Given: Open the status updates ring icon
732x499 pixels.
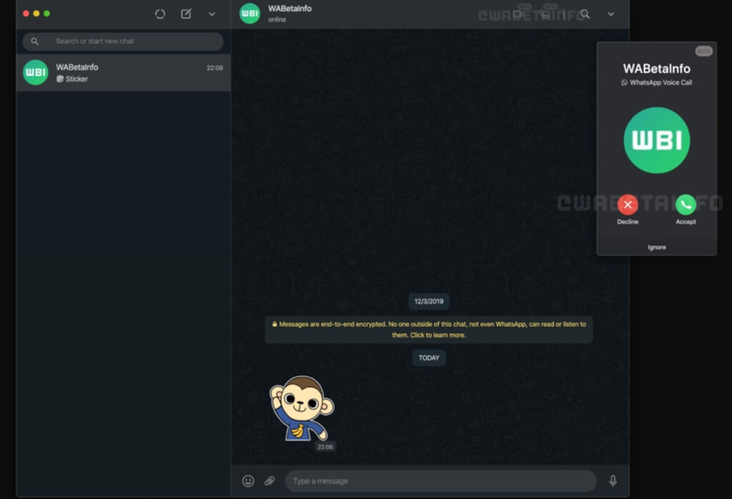Looking at the screenshot, I should tap(159, 14).
